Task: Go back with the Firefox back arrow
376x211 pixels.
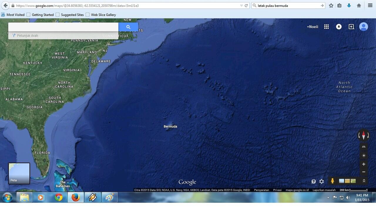Action: [x=5, y=6]
